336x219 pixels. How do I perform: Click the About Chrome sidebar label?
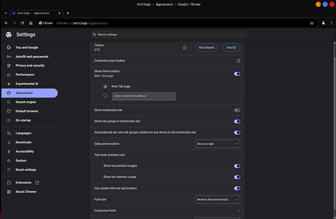click(x=26, y=192)
